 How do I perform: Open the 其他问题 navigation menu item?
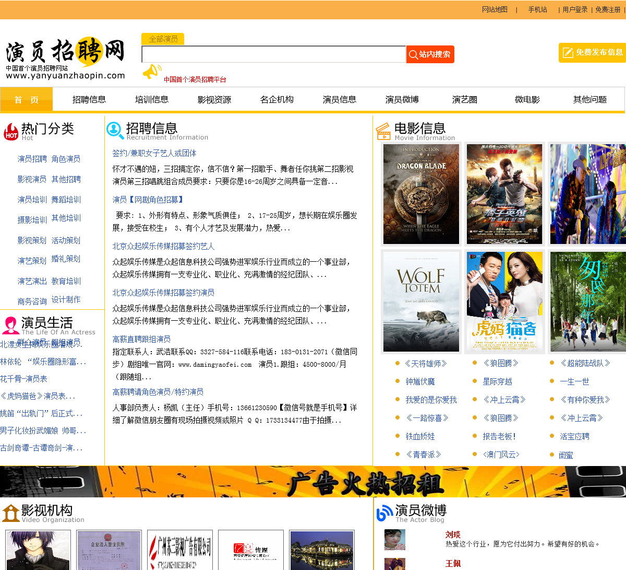590,99
